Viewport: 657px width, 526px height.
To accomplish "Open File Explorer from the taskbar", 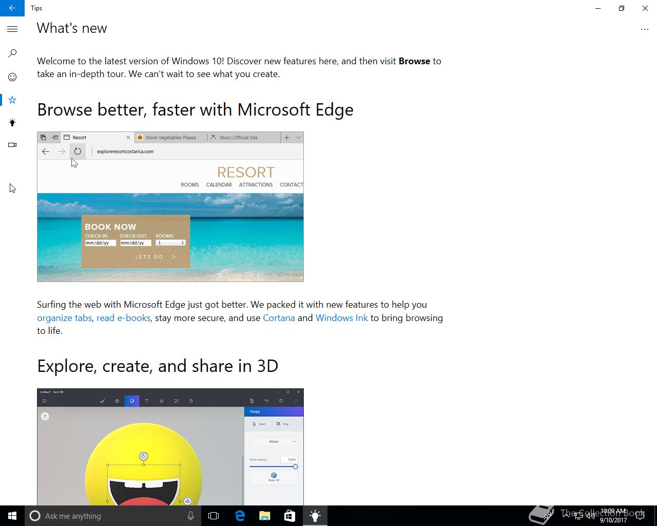I will (x=265, y=516).
